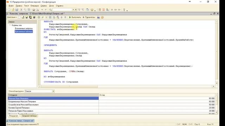The image size is (225, 126).
Task: Click the move up arrow in console toolbar
Action: pyautogui.click(x=62, y=17)
